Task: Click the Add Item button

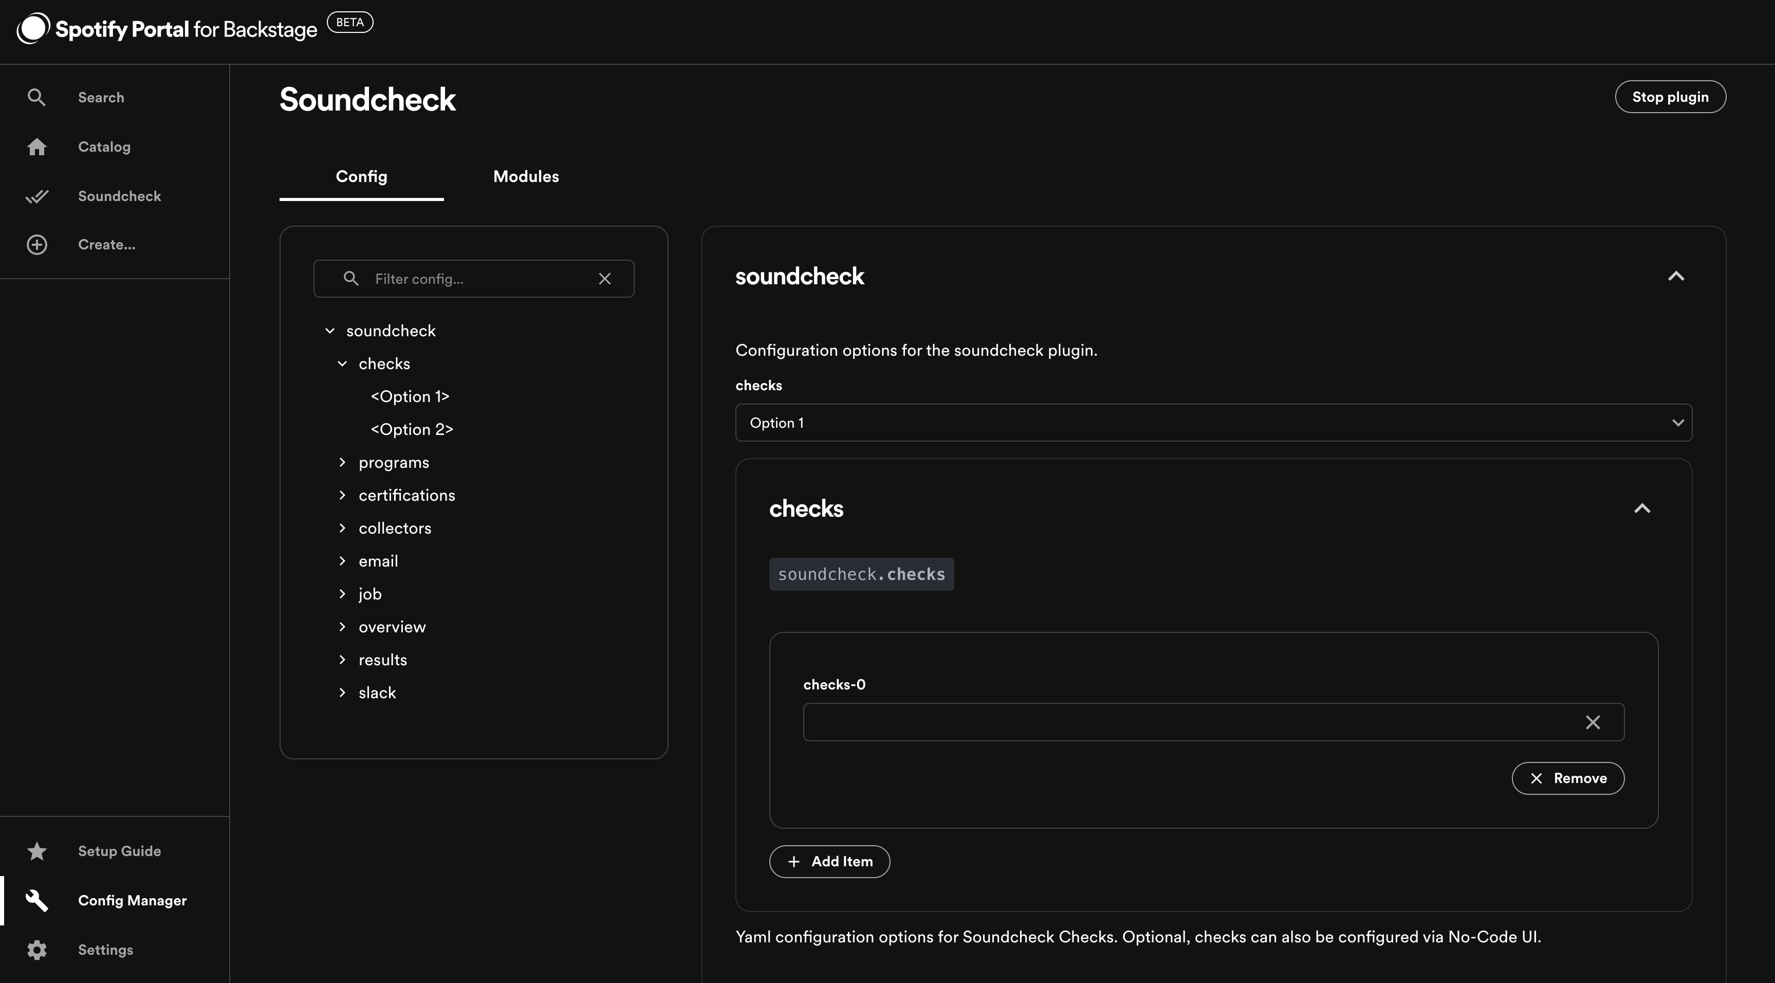Action: pos(829,862)
